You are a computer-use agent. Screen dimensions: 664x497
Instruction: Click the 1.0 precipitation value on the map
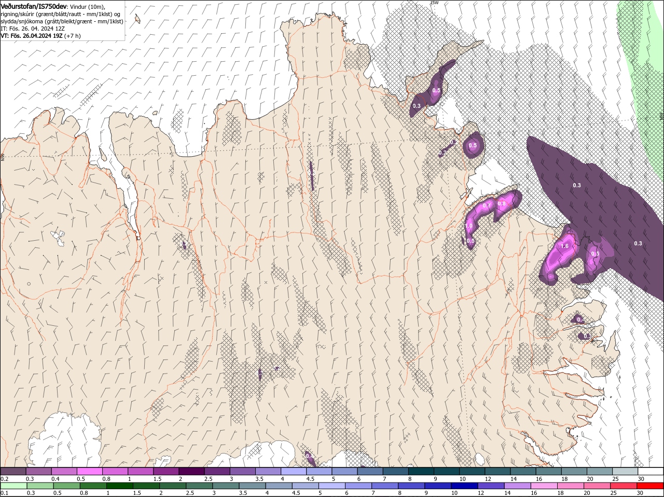[468, 226]
